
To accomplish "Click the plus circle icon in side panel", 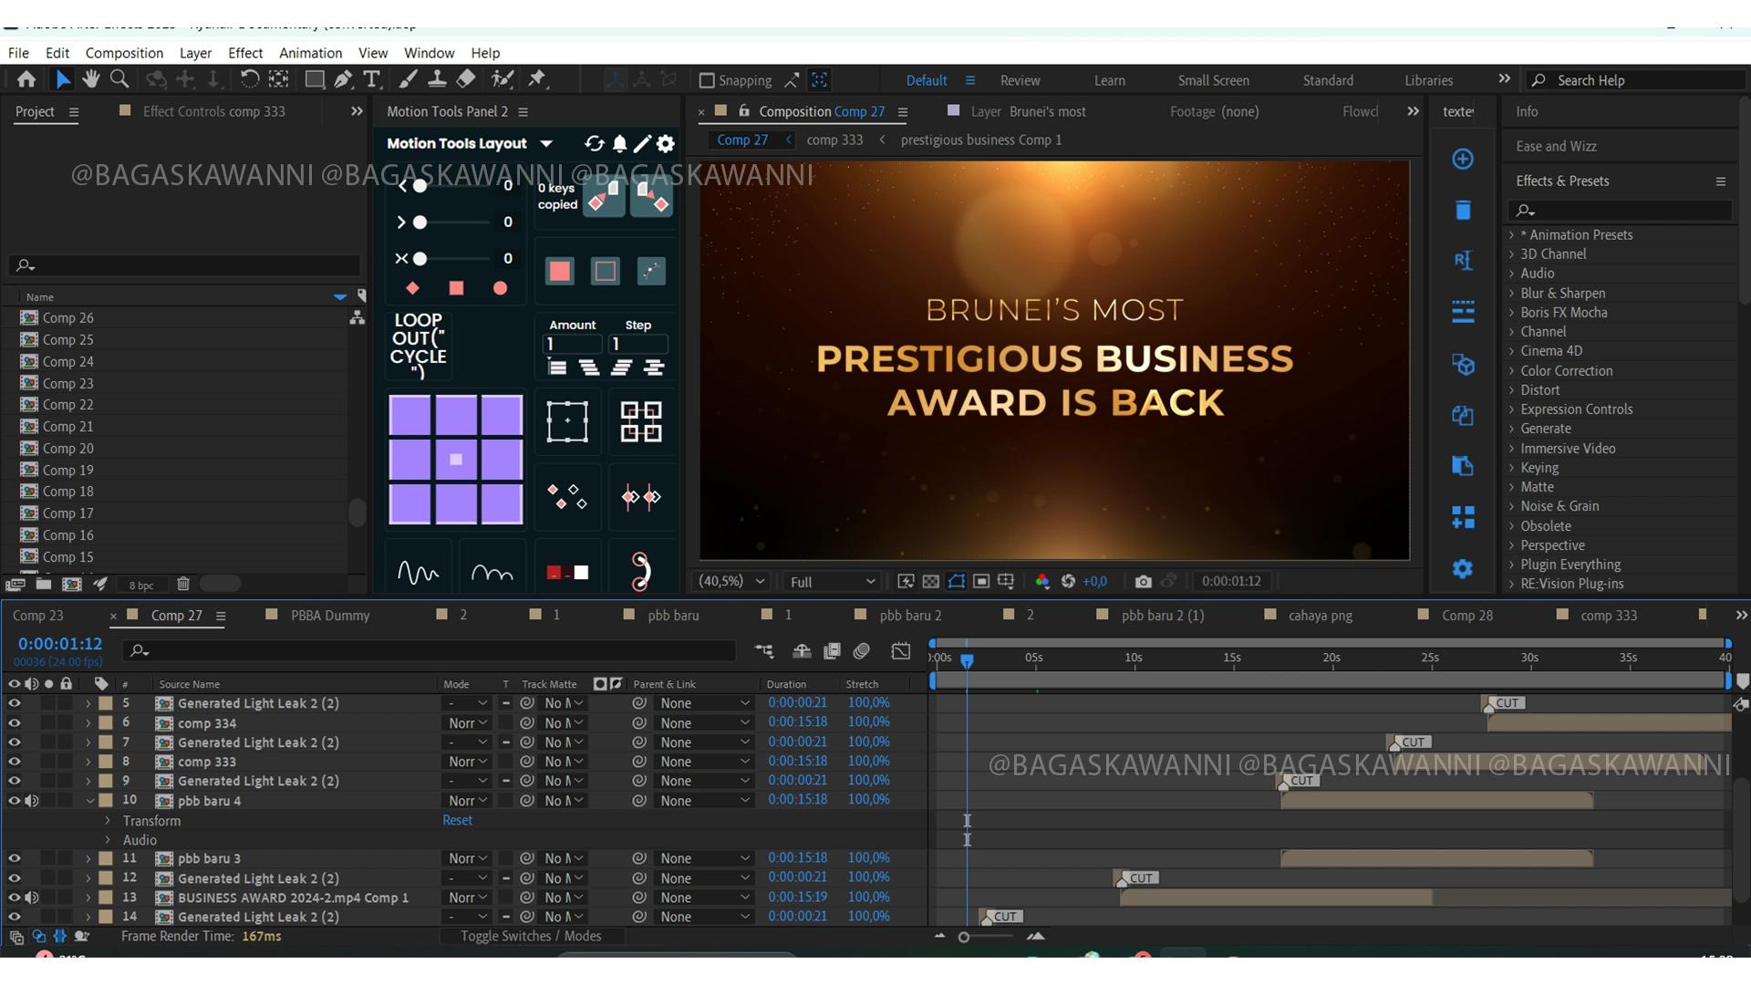I will pos(1463,159).
